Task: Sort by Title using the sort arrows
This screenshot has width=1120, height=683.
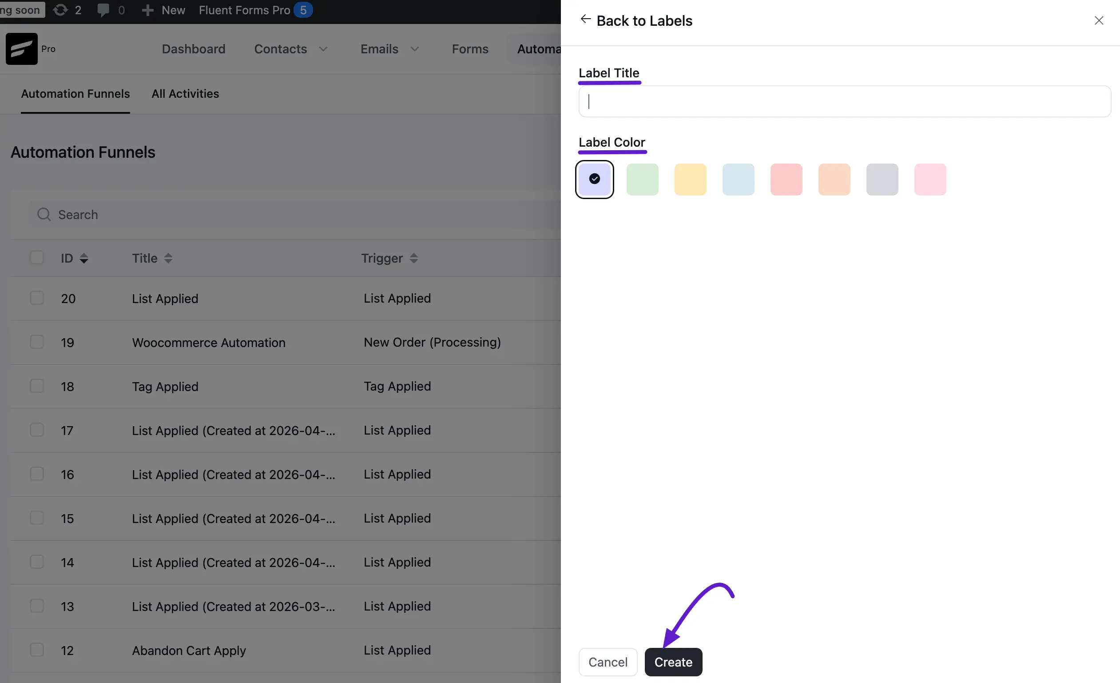Action: point(168,258)
